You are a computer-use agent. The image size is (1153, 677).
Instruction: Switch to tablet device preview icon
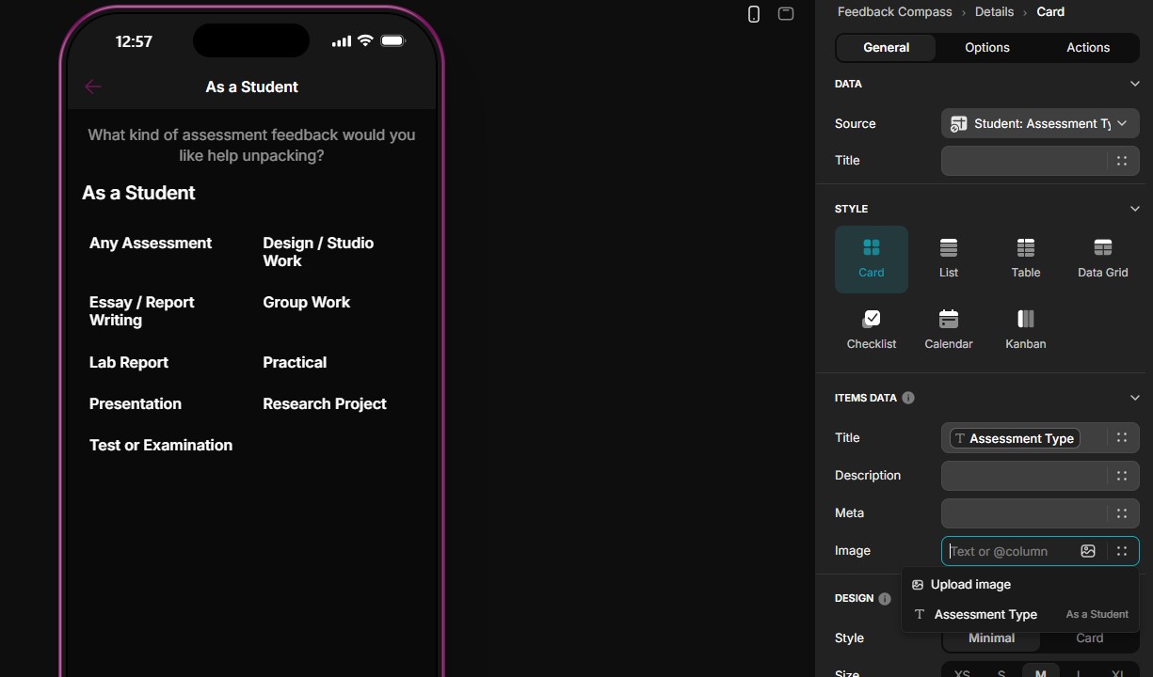[786, 13]
